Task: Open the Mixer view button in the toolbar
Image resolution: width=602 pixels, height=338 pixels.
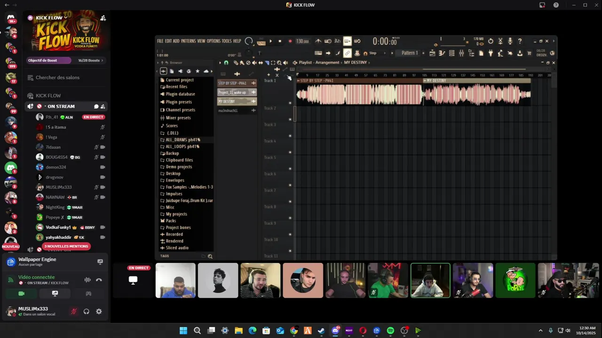Action: pyautogui.click(x=461, y=53)
